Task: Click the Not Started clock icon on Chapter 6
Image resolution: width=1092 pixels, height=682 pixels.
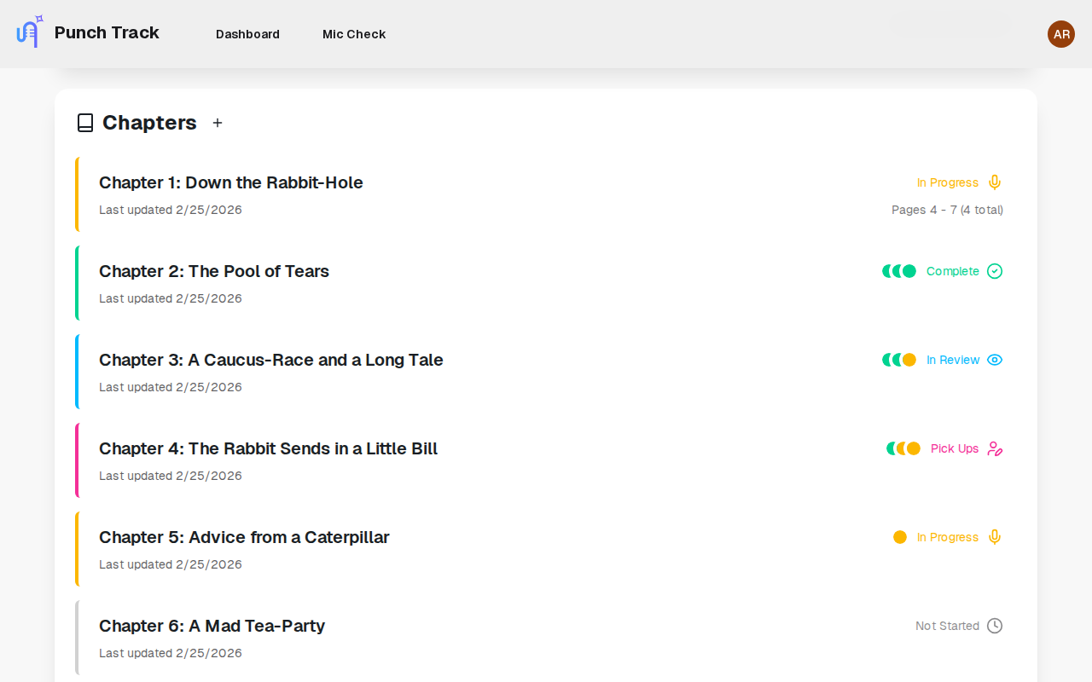Action: [995, 626]
